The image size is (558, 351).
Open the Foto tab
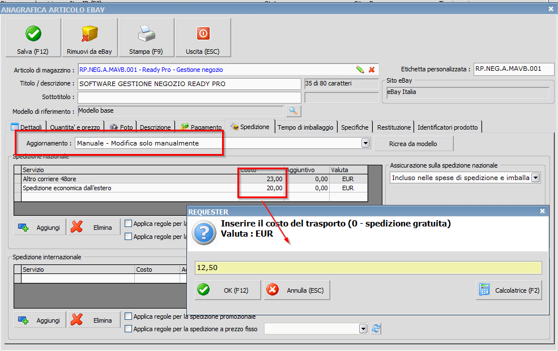121,127
